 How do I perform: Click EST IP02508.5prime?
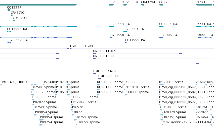point(33,110)
